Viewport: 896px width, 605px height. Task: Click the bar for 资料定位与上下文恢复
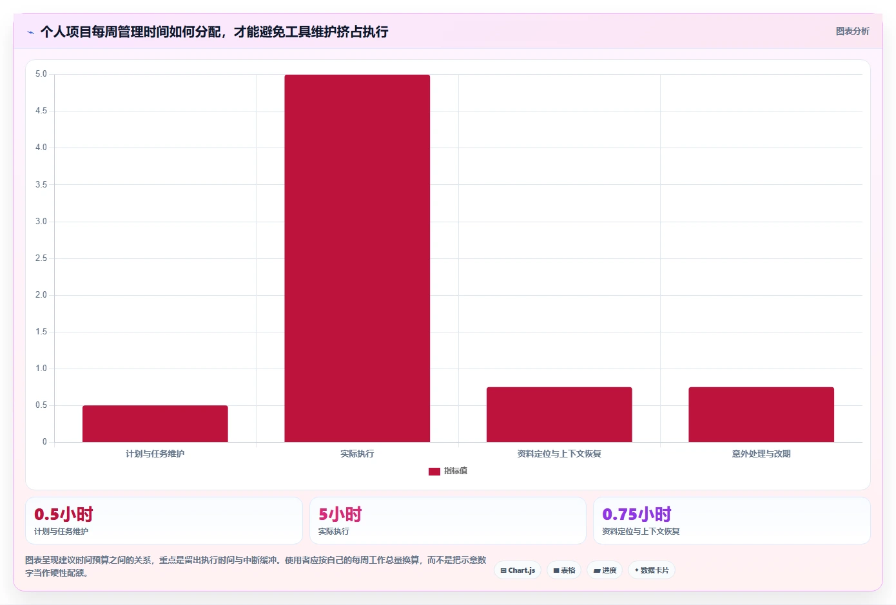(x=560, y=415)
